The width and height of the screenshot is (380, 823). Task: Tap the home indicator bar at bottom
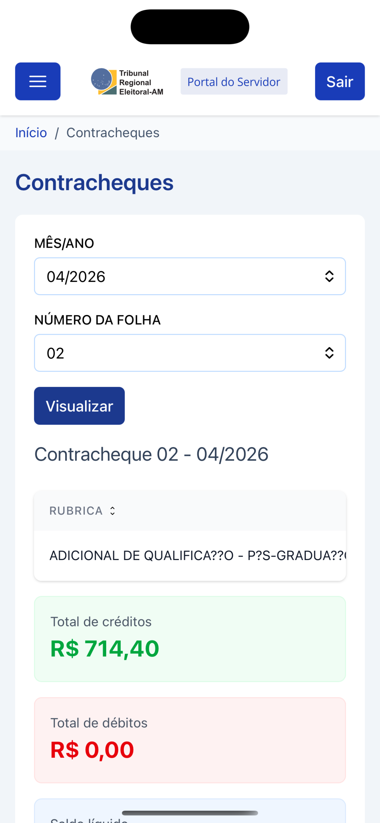click(190, 813)
